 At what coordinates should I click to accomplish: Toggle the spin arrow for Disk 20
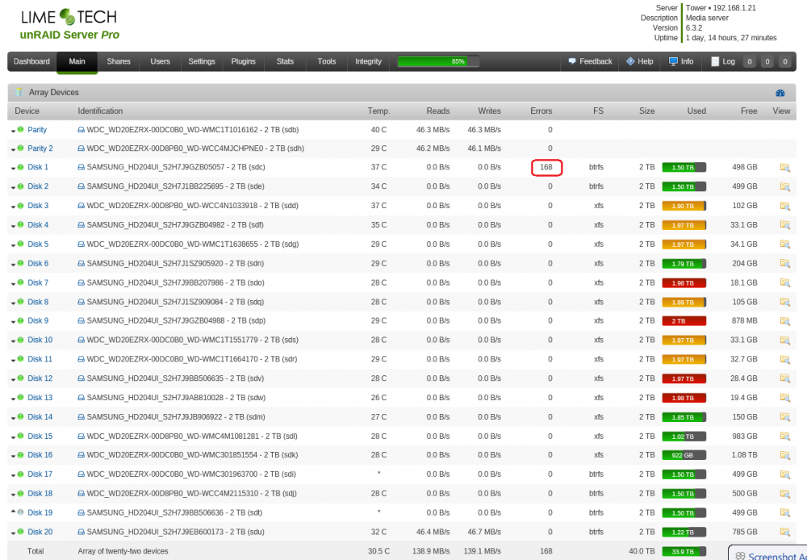(x=14, y=533)
